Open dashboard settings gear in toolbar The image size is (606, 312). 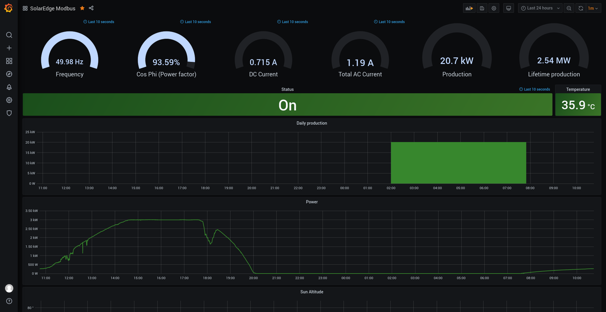[494, 8]
